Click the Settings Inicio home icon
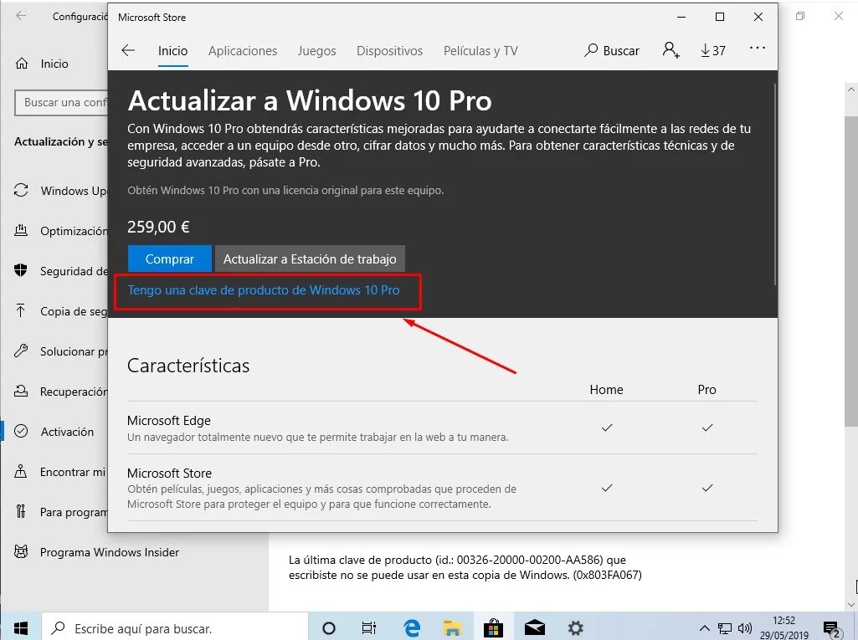The image size is (858, 640). pyautogui.click(x=21, y=64)
